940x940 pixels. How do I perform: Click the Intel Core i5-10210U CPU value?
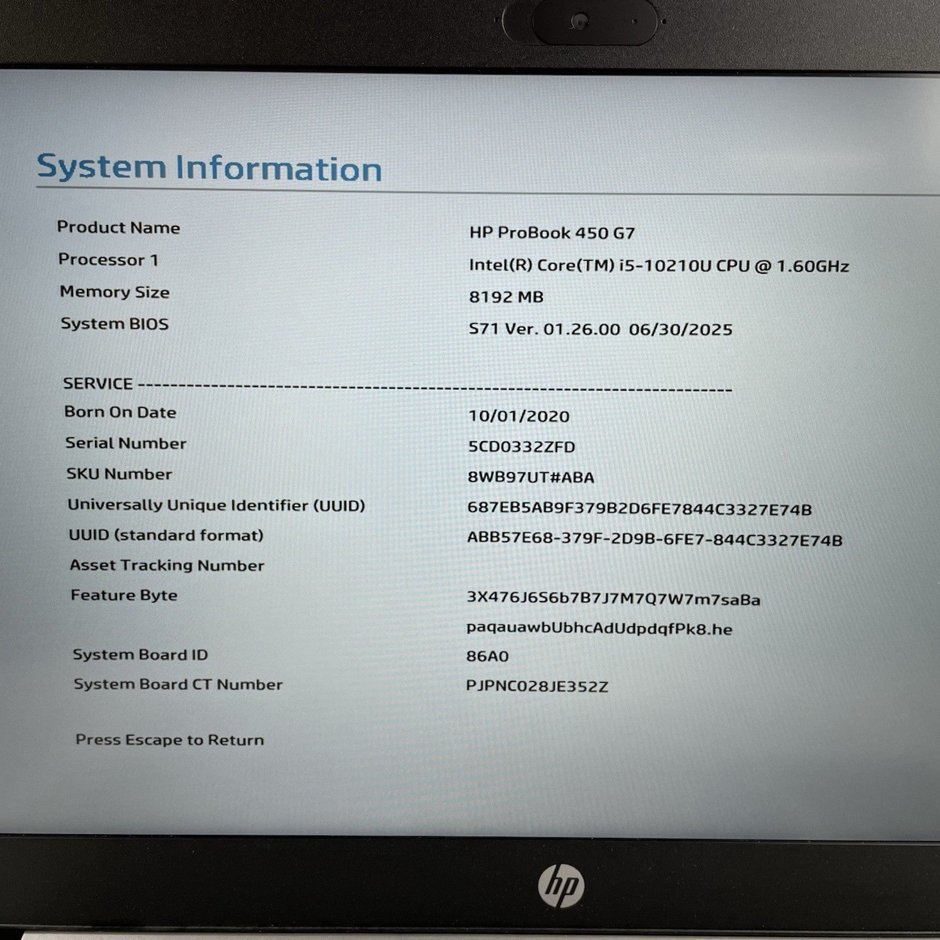click(x=659, y=266)
